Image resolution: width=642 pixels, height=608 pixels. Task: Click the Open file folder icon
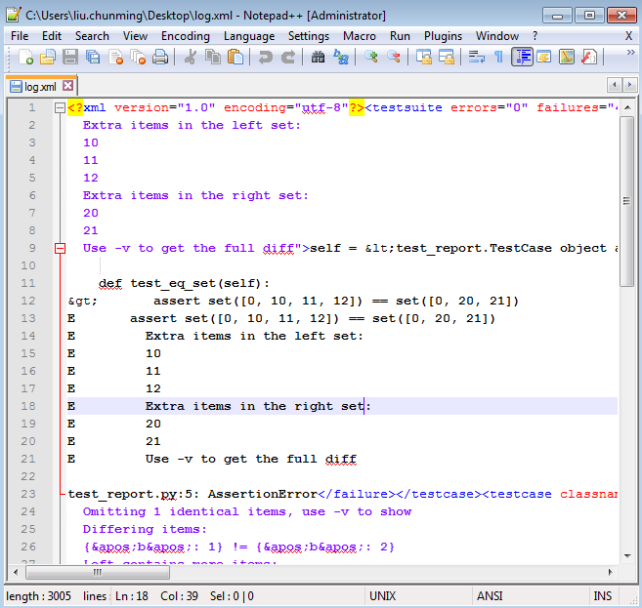click(x=47, y=57)
